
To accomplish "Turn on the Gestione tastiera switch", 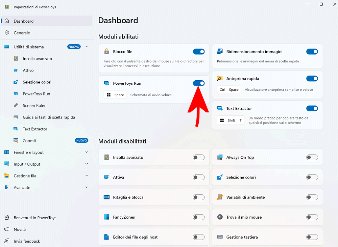I will [312, 237].
